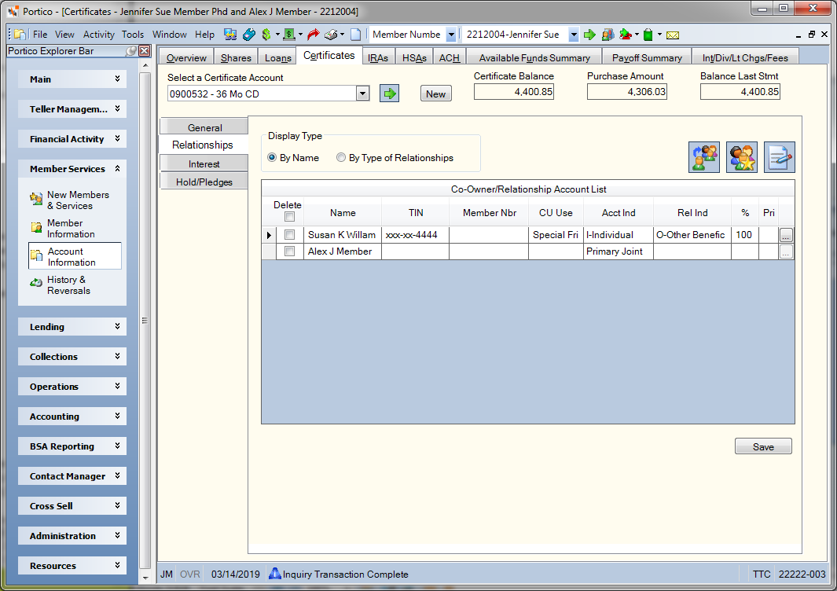
Task: Click the explorer bar vertical scrollbar
Action: pos(145,321)
